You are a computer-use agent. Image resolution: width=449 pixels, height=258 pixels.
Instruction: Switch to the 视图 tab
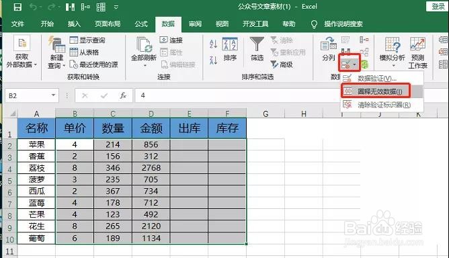click(x=222, y=24)
